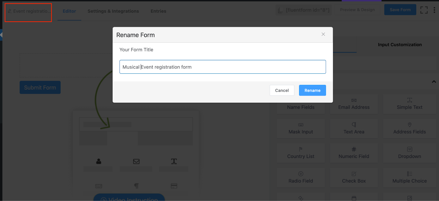Copy the fluentform shortcode
Viewport: 439px width, 201px height.
(x=304, y=10)
